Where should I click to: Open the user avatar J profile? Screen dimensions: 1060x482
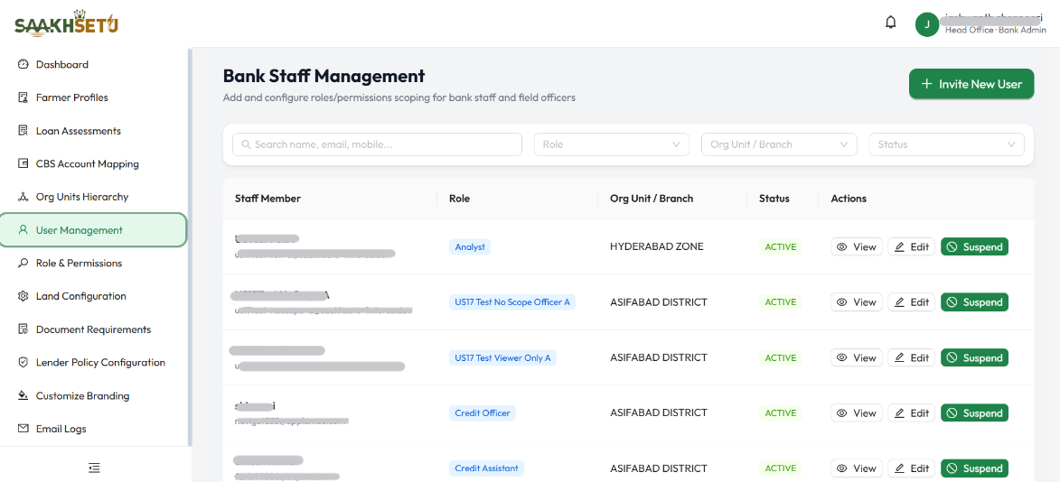tap(927, 24)
